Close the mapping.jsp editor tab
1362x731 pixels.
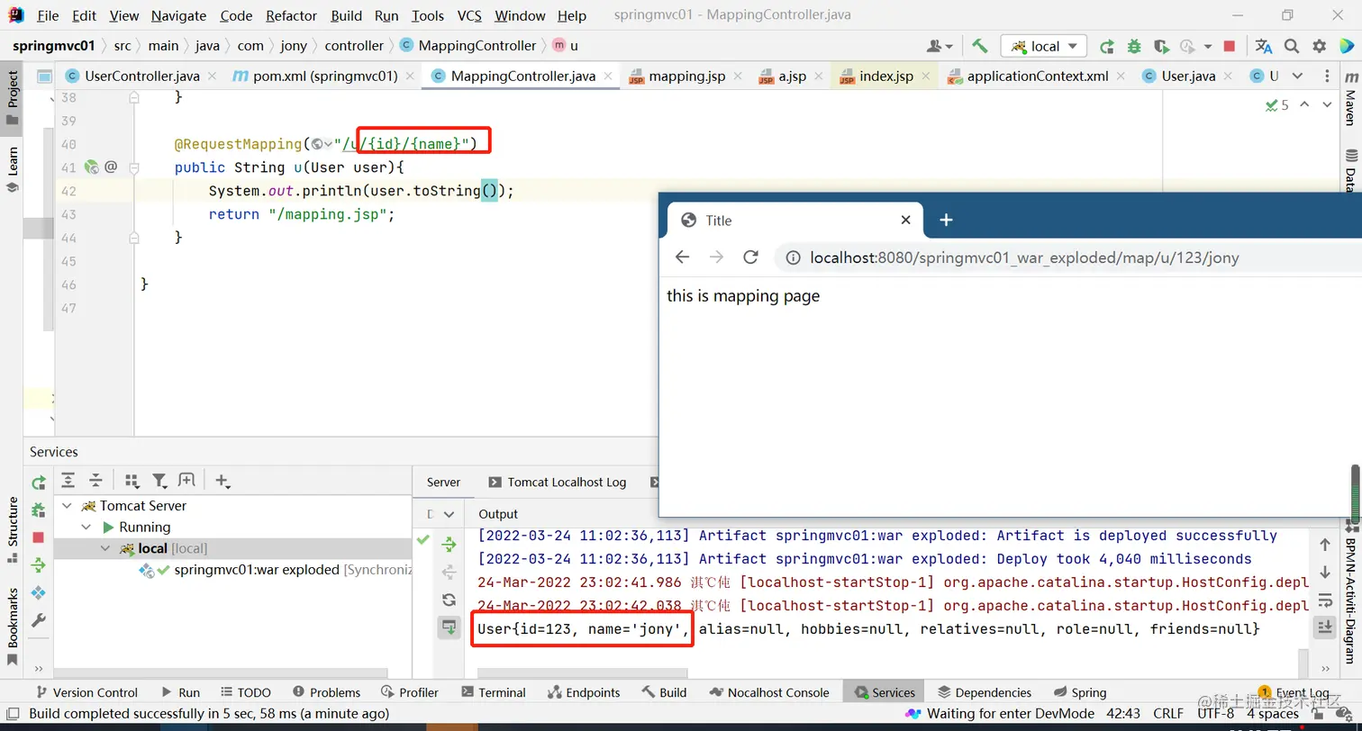[x=738, y=76]
